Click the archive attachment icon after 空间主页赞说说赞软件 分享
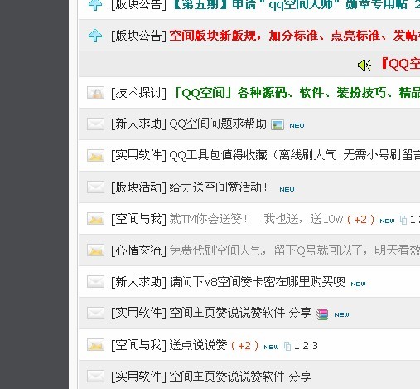Viewport: 420px width, 389px height. [322, 314]
